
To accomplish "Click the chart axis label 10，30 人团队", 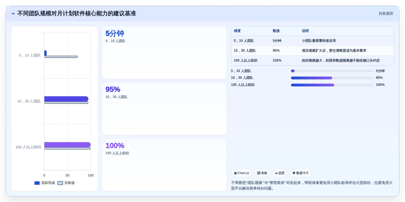I will (29, 101).
